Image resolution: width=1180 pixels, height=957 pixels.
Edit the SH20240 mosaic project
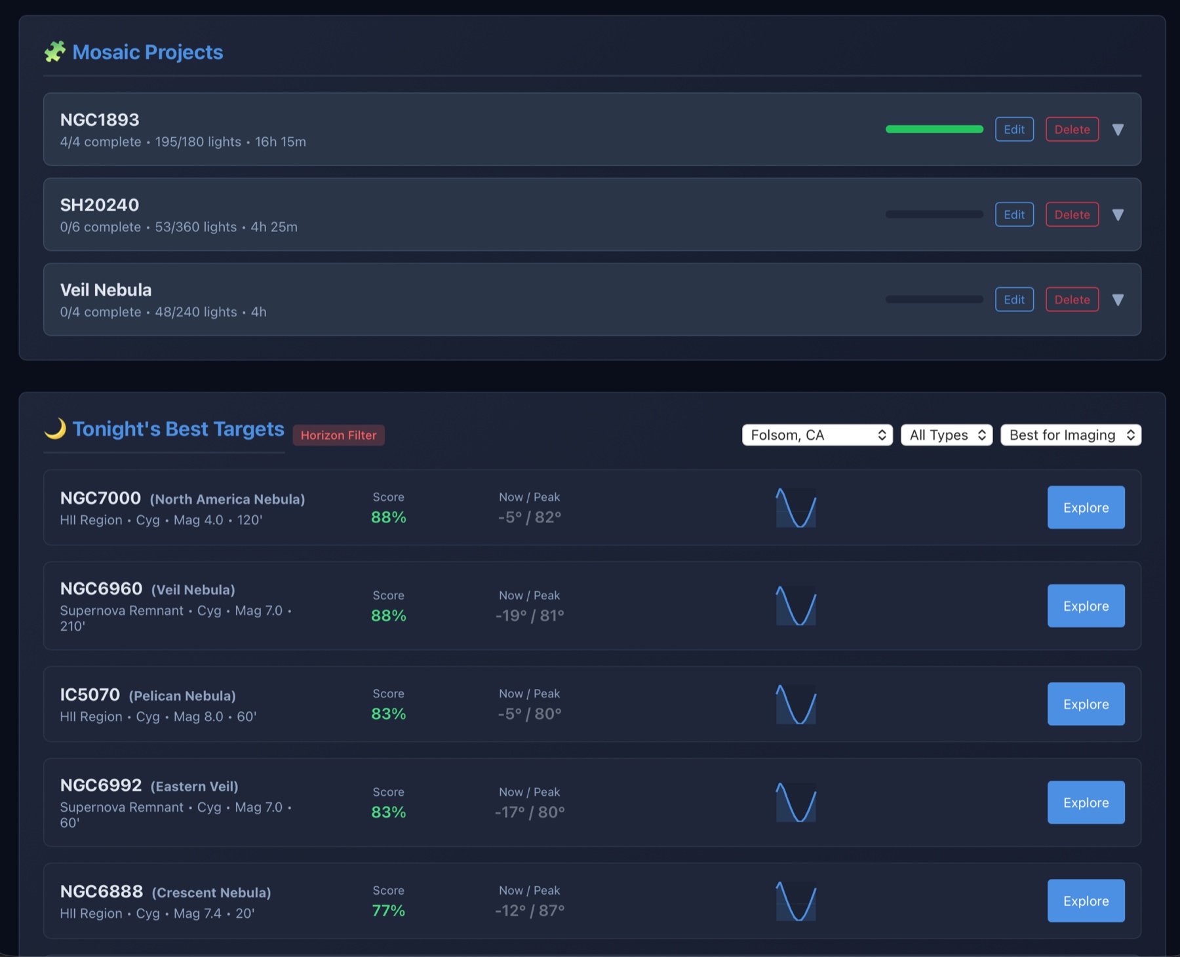click(x=1014, y=214)
